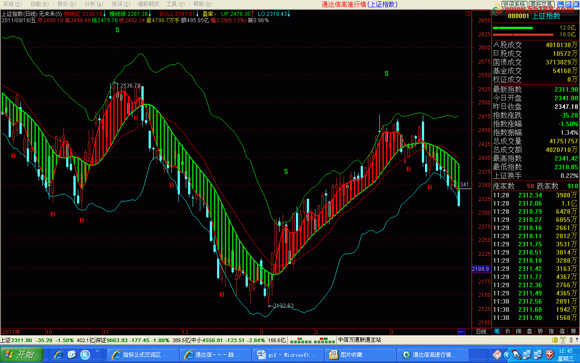
Task: Click the green 12.0亿 volume bar
Action: point(513,28)
